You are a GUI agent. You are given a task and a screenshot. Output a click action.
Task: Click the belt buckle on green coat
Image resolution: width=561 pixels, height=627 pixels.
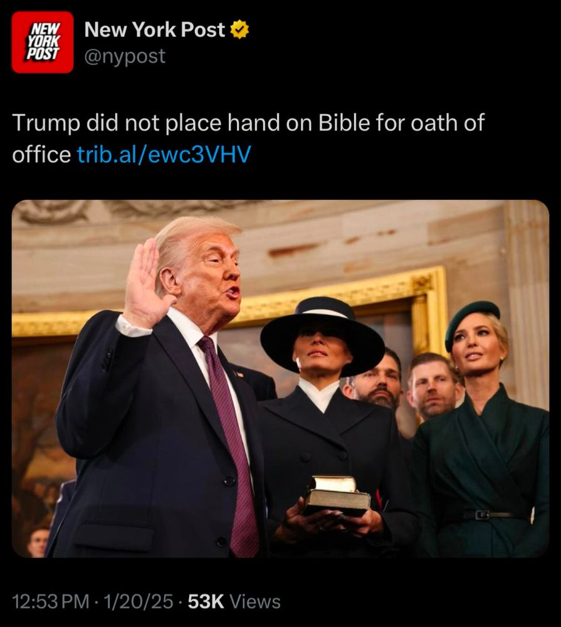[x=482, y=515]
